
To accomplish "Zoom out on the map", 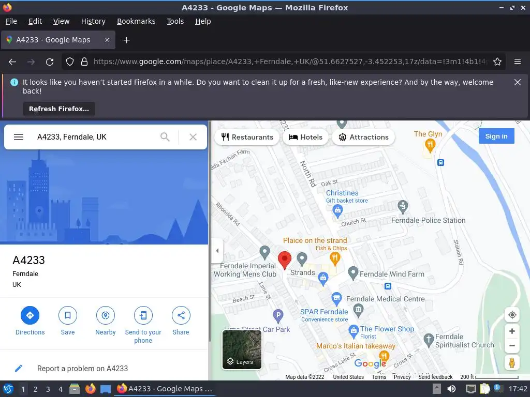I will click(512, 345).
